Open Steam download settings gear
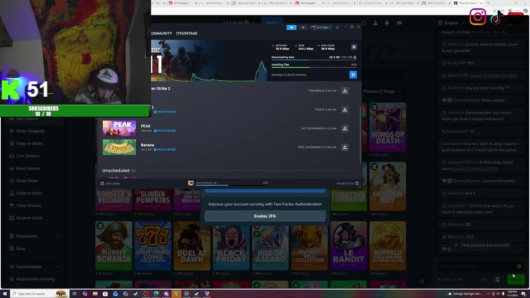Screen dimensions: 530x298 pos(354,47)
